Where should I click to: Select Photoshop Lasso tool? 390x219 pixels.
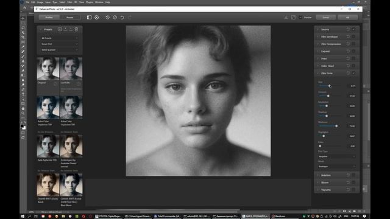pos(23,27)
